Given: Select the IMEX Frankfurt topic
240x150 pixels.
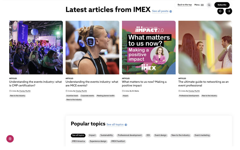Looking at the screenshot, I should 118,141.
